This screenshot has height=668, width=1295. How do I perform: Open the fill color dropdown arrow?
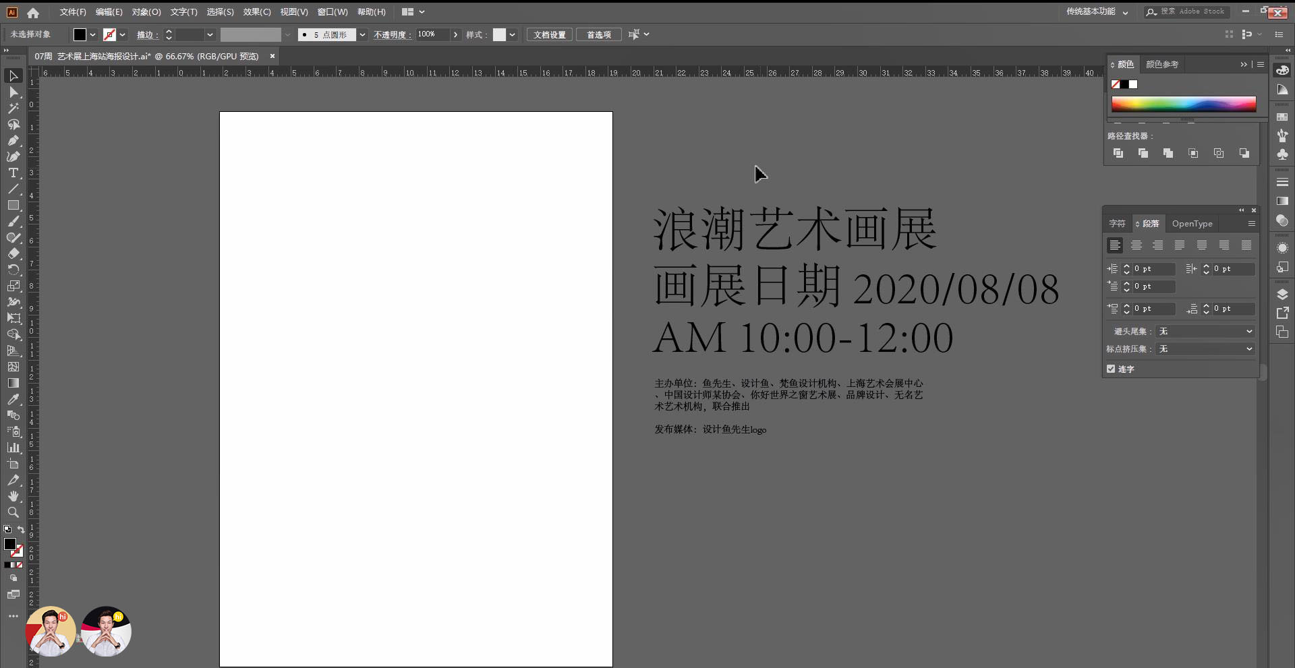tap(93, 34)
